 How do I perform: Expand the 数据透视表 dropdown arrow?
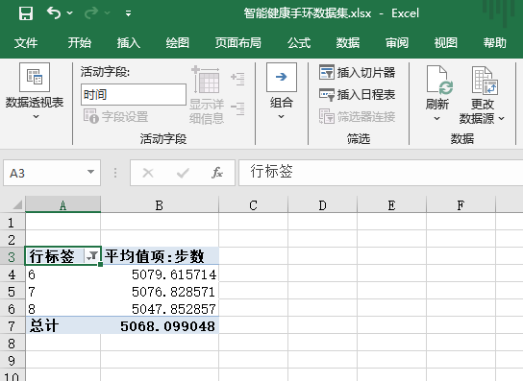coord(36,116)
